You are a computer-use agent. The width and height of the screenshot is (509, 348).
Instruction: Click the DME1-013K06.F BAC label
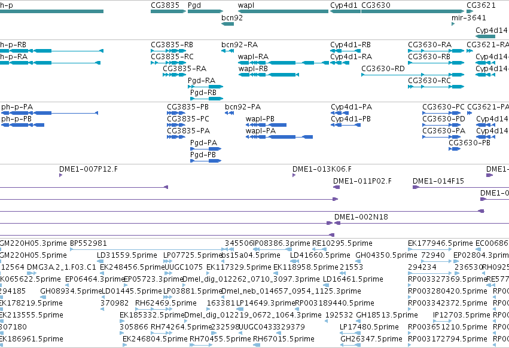click(322, 169)
